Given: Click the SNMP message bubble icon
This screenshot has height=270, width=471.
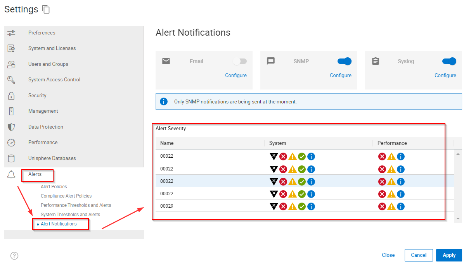Looking at the screenshot, I should click(x=271, y=61).
